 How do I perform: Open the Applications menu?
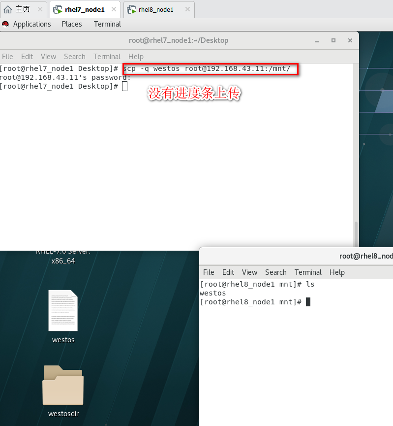[32, 24]
